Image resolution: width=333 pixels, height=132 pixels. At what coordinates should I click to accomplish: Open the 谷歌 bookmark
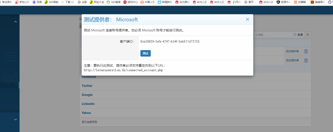(x=82, y=2)
